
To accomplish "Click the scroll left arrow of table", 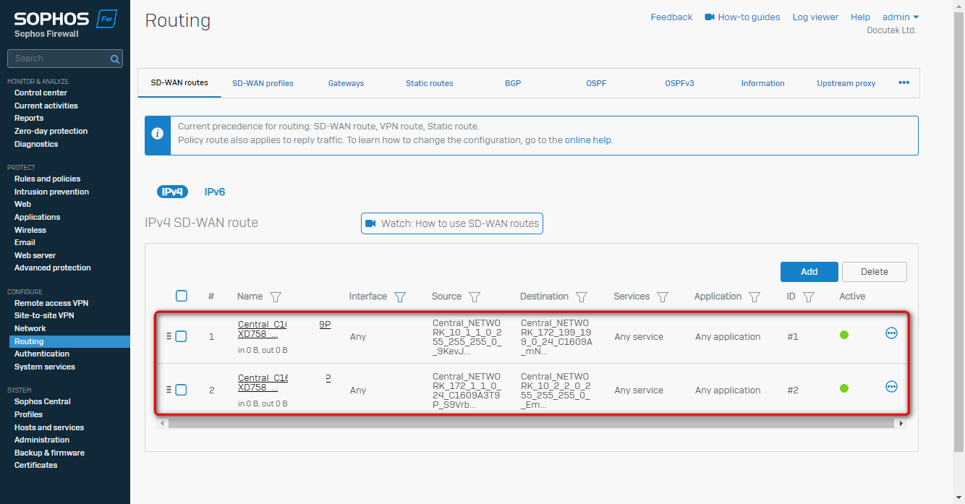I will pos(163,424).
